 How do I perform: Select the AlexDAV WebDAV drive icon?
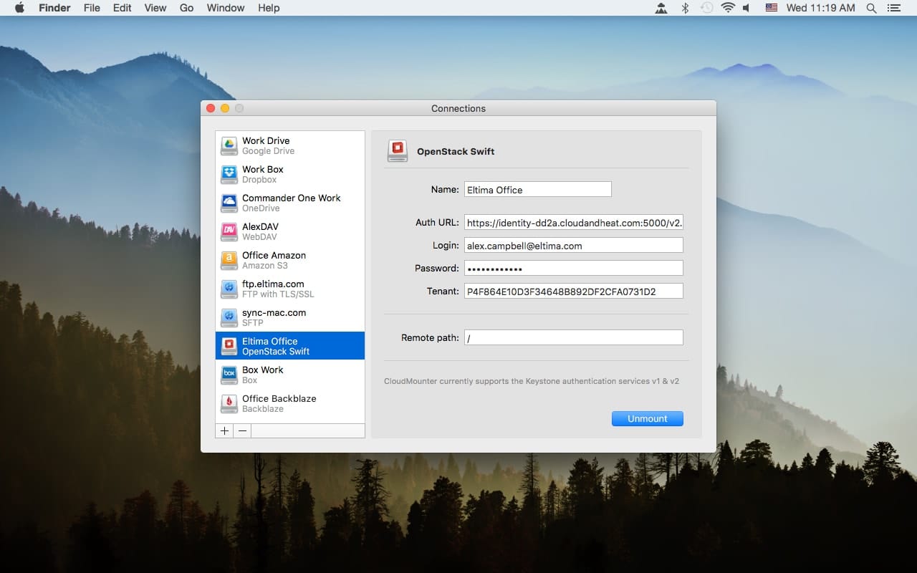[x=229, y=231]
